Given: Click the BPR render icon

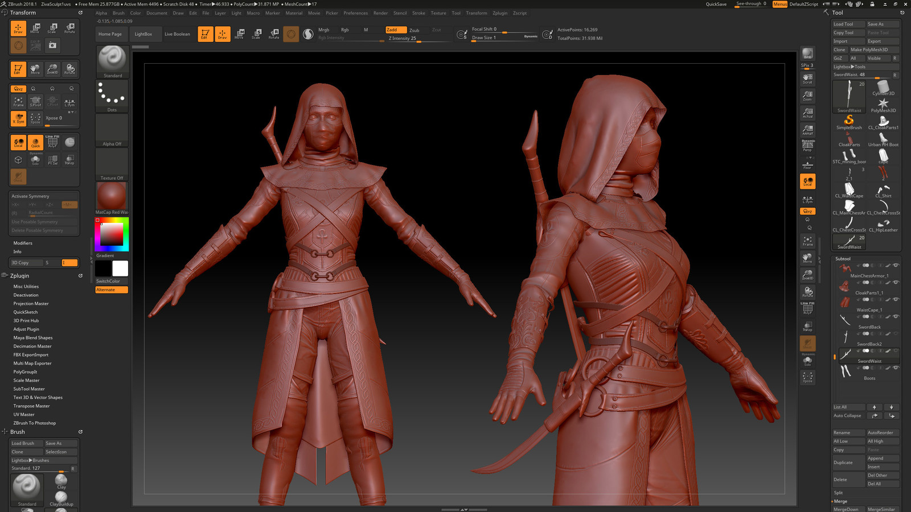Looking at the screenshot, I should pyautogui.click(x=807, y=54).
